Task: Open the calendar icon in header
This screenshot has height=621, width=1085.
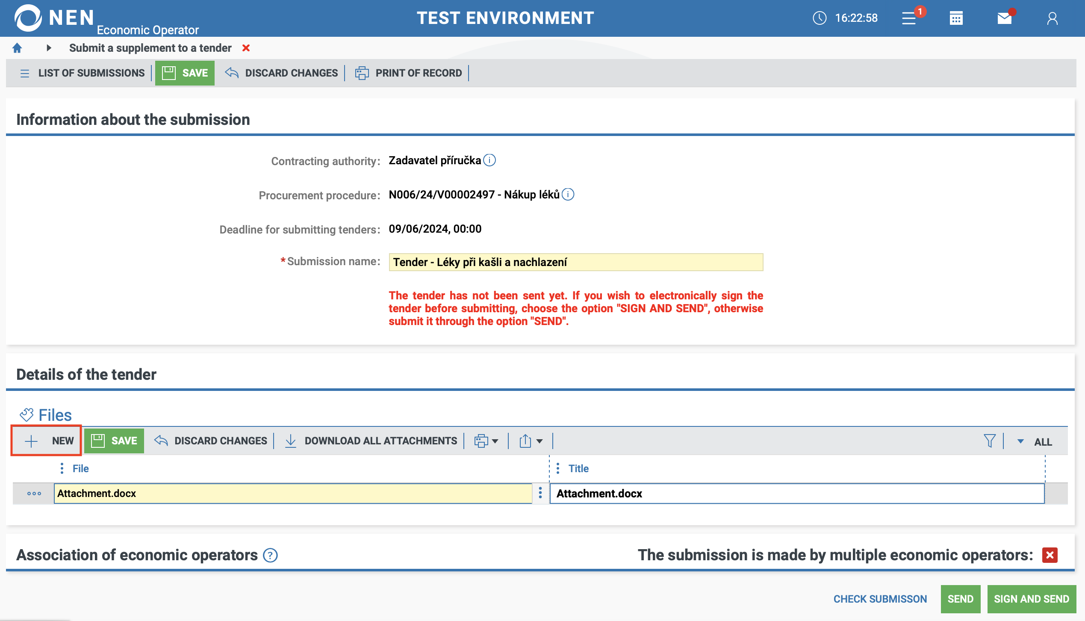Action: [x=956, y=18]
